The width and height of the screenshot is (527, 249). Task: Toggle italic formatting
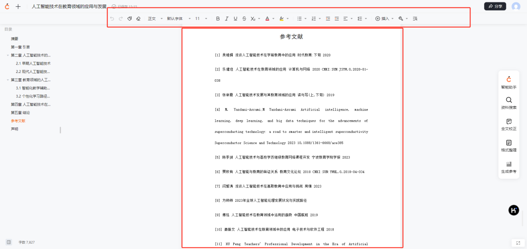pyautogui.click(x=226, y=19)
